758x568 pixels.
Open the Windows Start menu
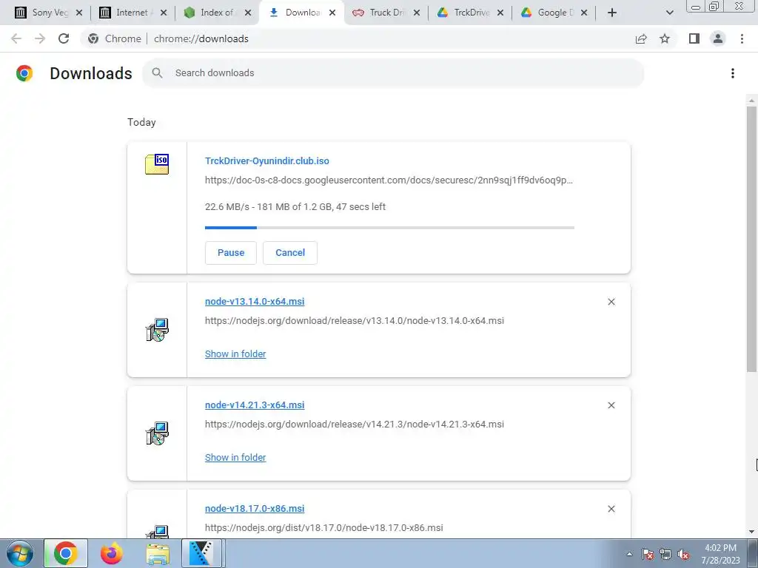click(x=19, y=553)
